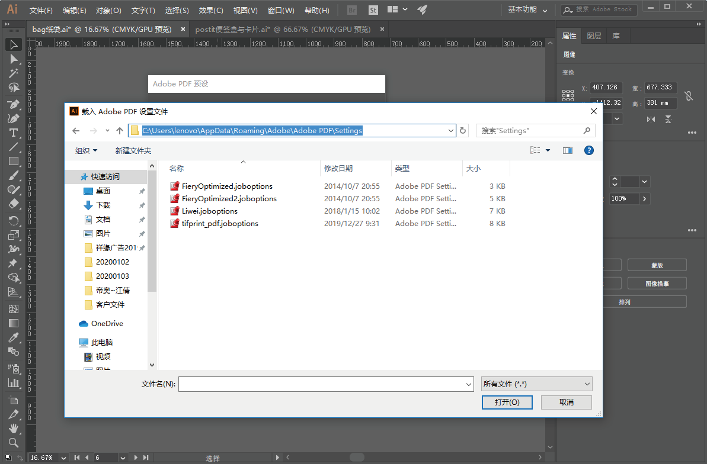Open the 对象(O) menu
This screenshot has height=464, width=707.
pyautogui.click(x=108, y=10)
